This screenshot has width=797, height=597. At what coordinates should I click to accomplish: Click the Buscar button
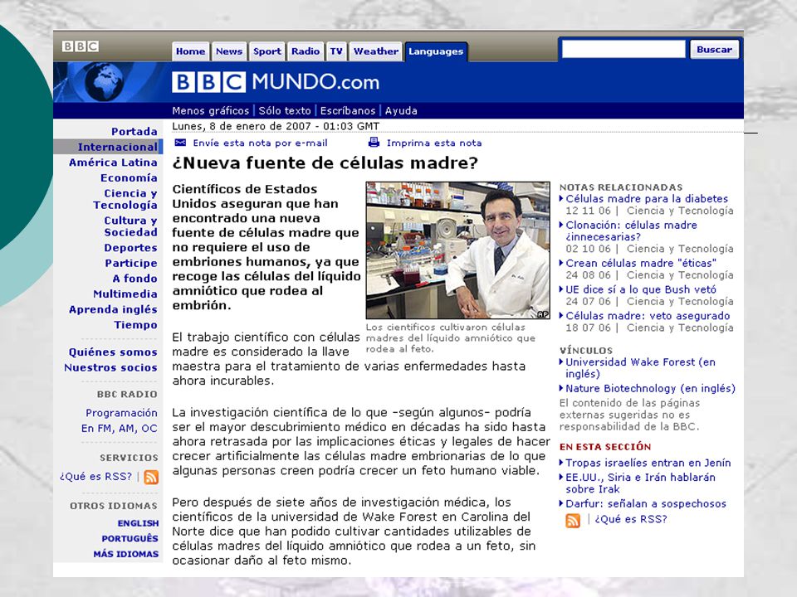pos(714,50)
